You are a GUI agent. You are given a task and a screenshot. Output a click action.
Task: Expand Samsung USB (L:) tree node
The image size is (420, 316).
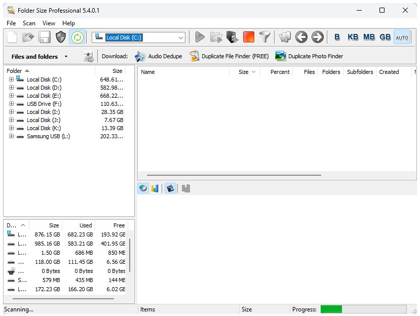(11, 136)
